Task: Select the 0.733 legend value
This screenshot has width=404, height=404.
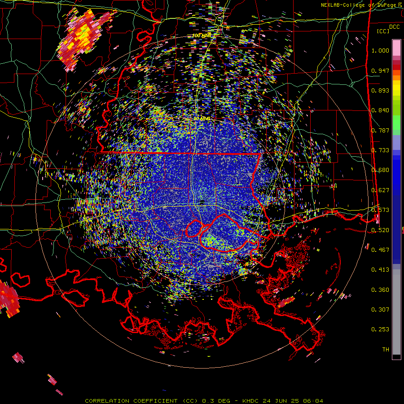Action: [x=380, y=150]
